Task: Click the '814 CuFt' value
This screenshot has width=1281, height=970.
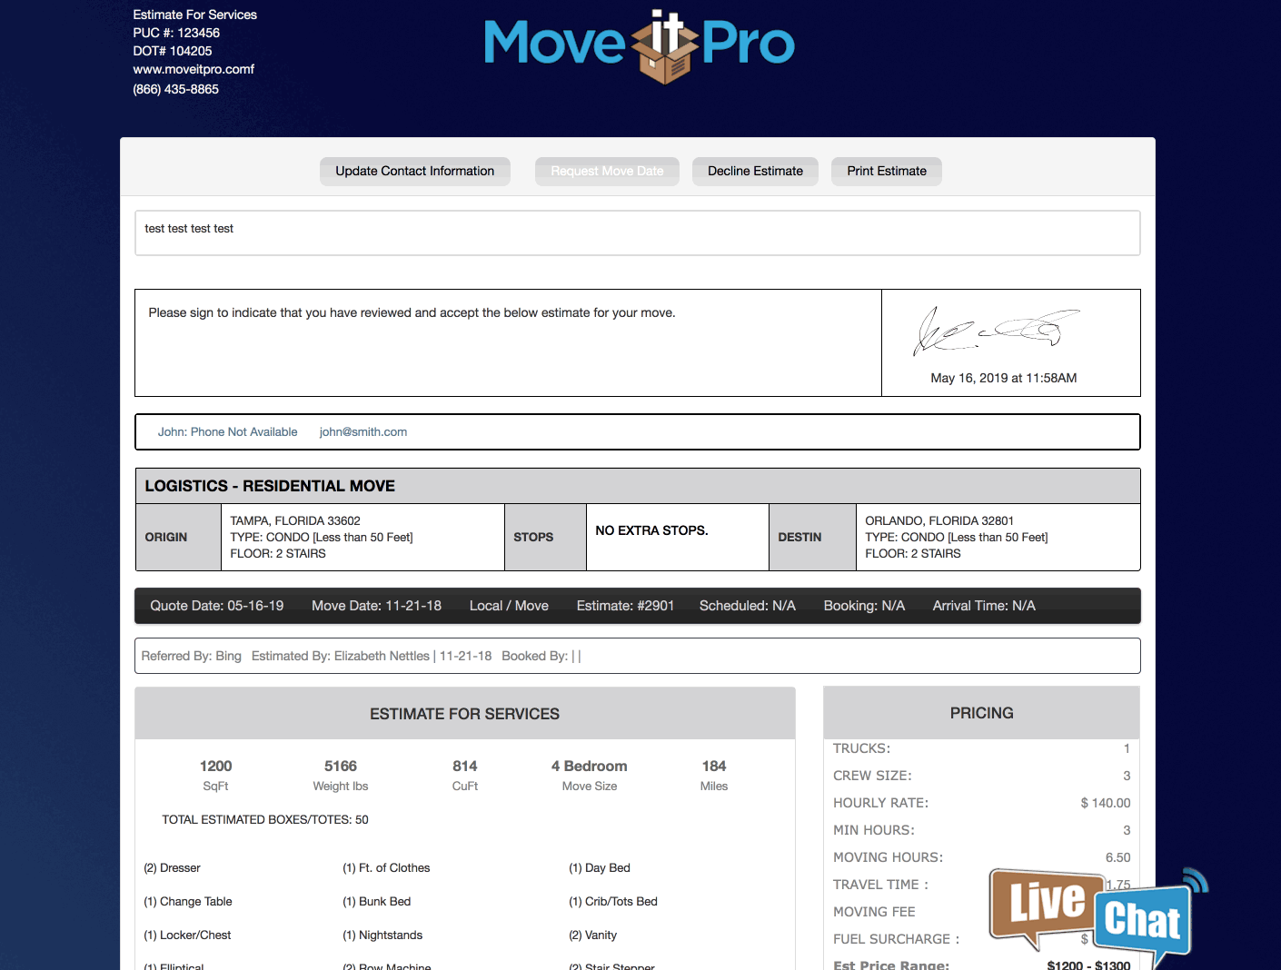Action: (465, 775)
